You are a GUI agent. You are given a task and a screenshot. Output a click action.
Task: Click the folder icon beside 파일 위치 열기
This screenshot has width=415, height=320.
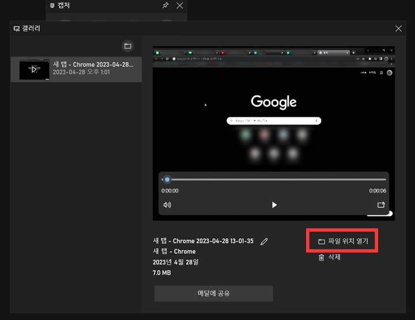pos(322,242)
